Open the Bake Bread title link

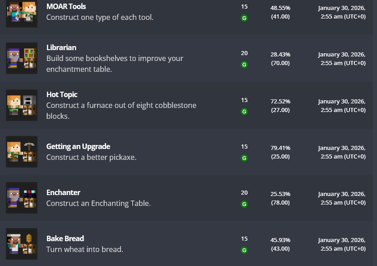pos(65,238)
